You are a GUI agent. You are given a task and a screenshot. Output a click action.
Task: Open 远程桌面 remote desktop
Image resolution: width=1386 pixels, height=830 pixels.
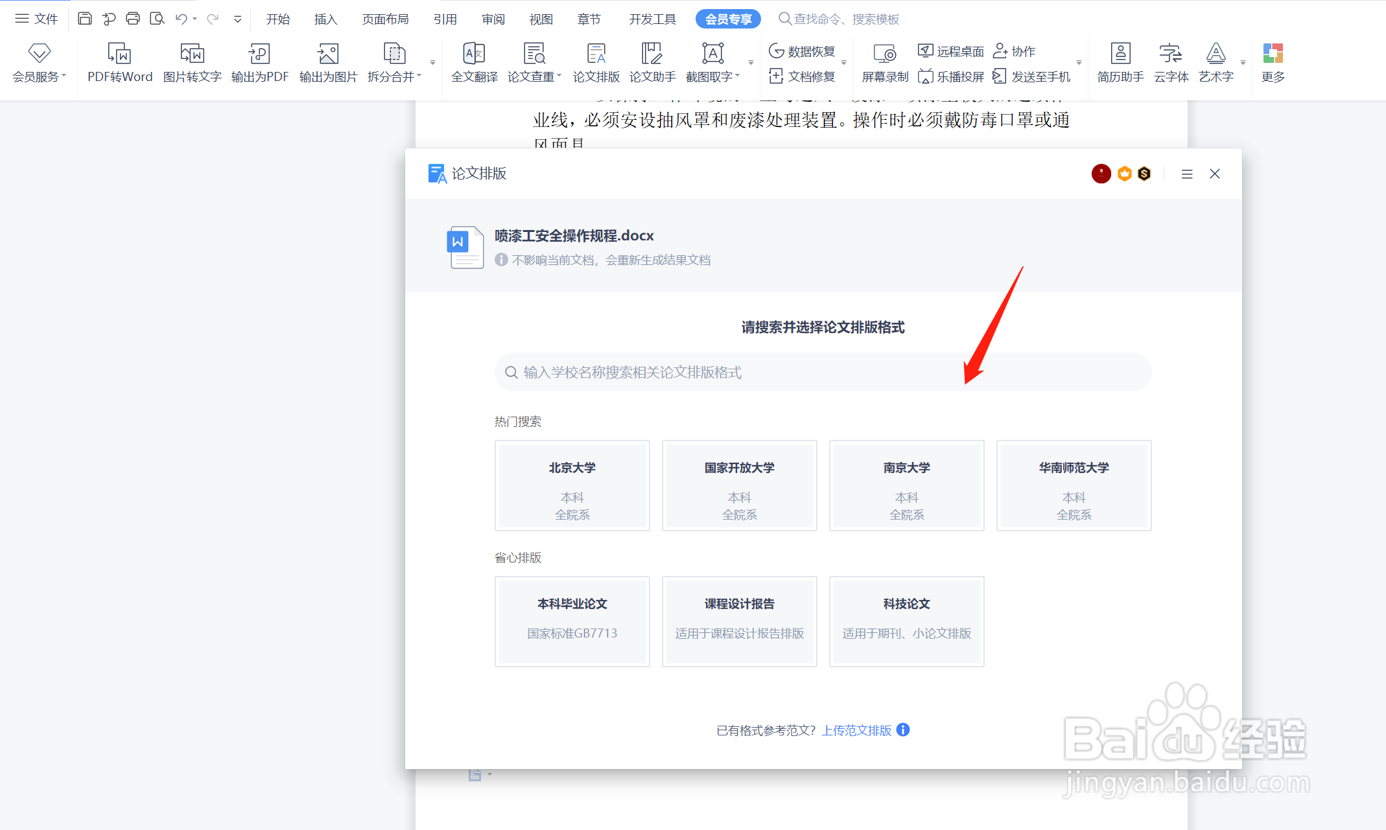coord(951,51)
